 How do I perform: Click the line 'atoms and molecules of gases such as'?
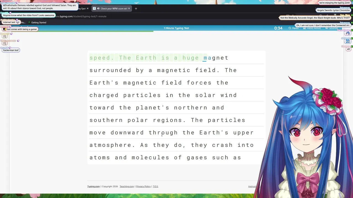click(165, 158)
